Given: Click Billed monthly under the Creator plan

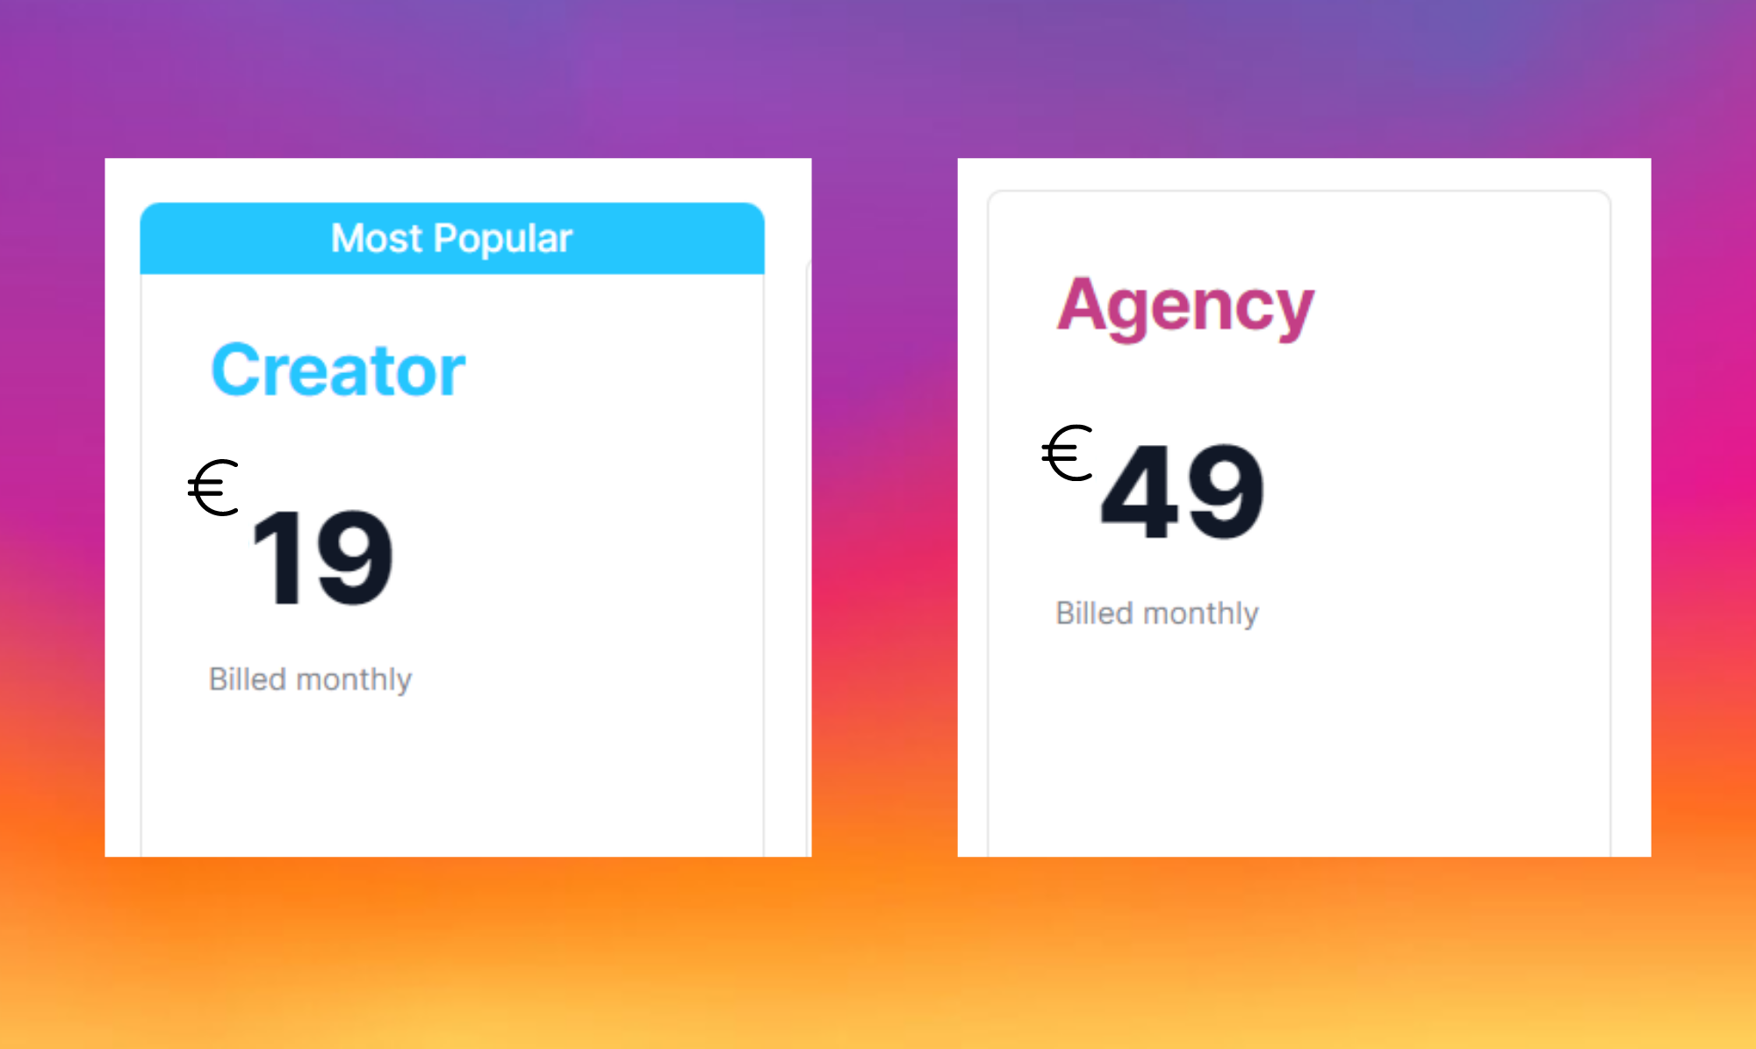Looking at the screenshot, I should pos(310,679).
